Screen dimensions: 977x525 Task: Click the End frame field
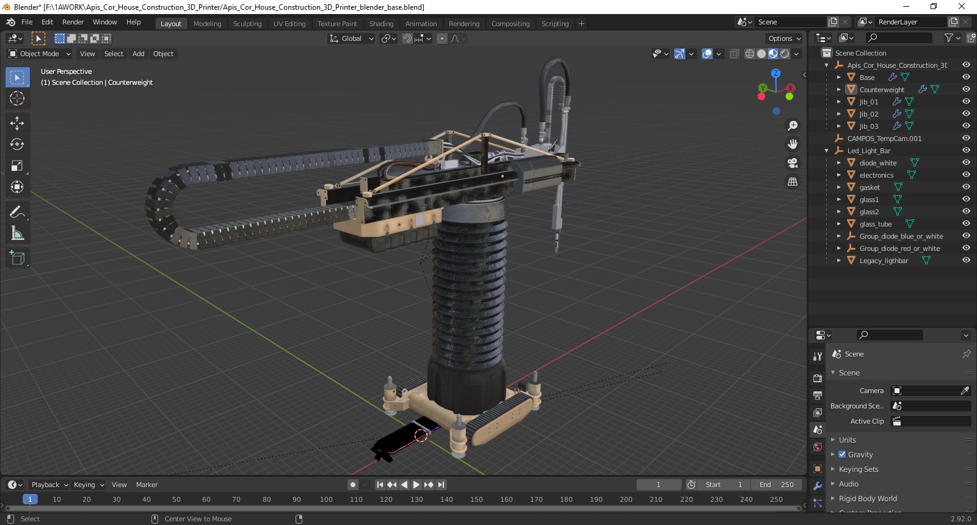coord(776,485)
